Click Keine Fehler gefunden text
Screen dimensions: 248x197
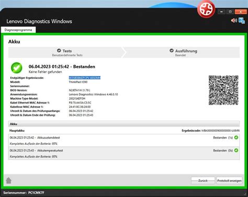pyautogui.click(x=45, y=72)
